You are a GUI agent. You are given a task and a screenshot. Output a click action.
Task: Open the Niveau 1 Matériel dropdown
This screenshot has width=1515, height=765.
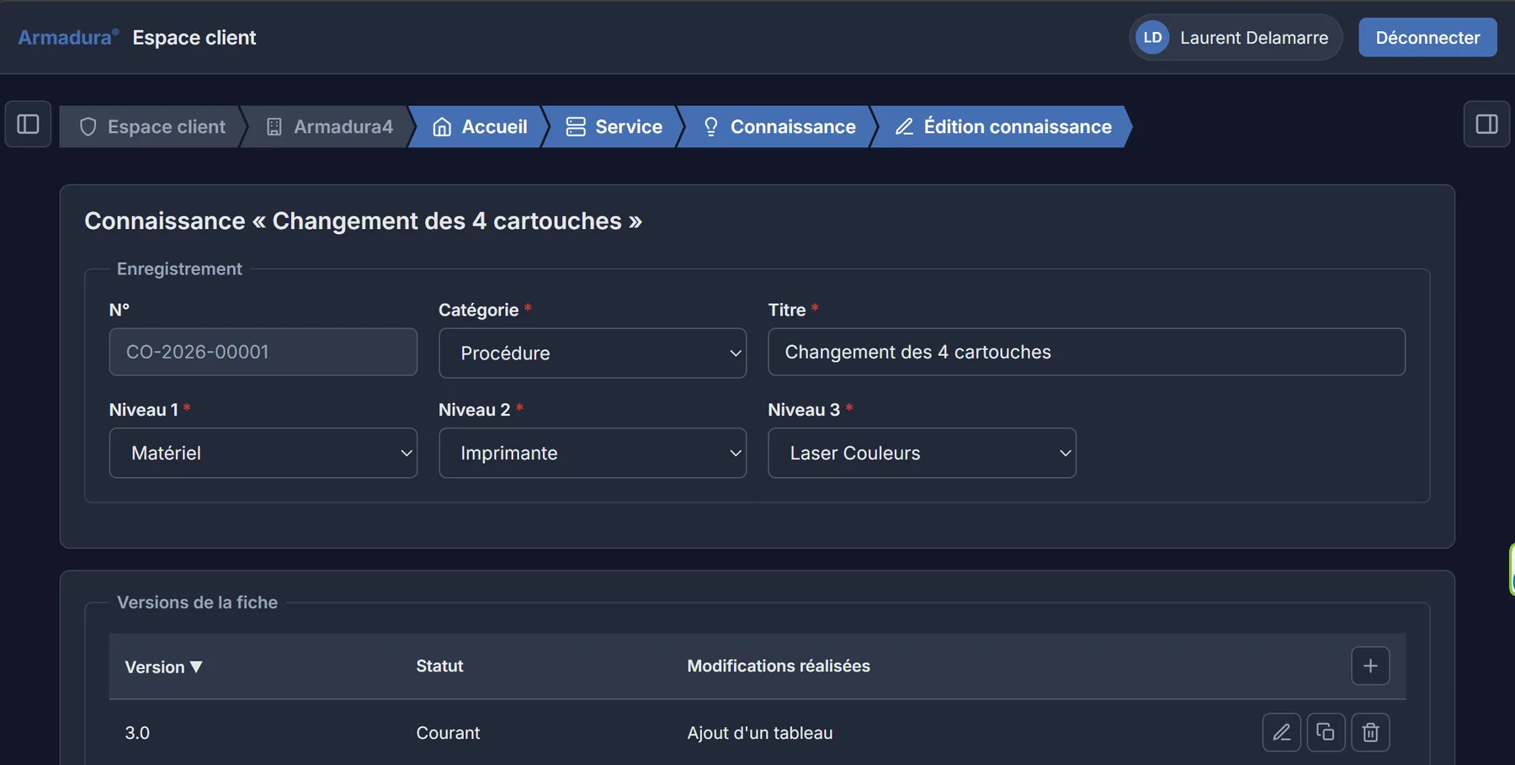[x=263, y=453]
